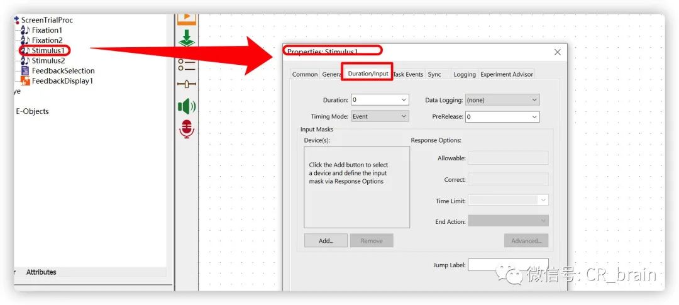Select FeedbackDisplay1 object in tree
This screenshot has width=679, height=305.
[x=57, y=81]
